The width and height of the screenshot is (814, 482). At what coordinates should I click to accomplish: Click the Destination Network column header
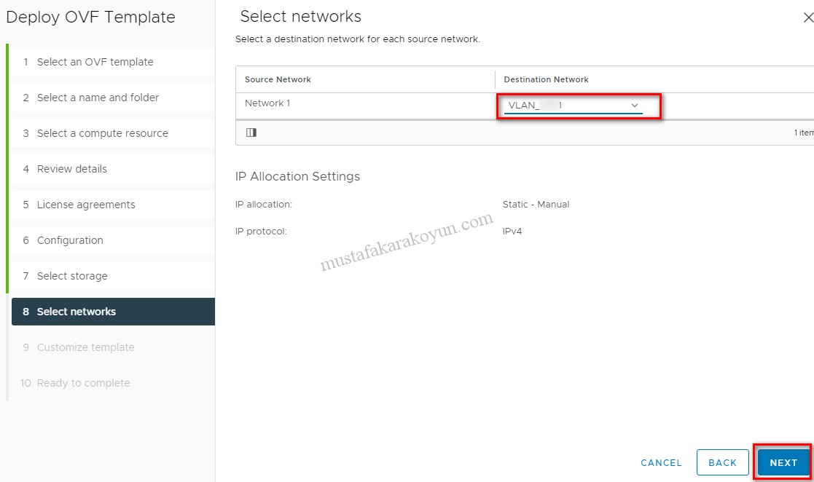tap(546, 79)
